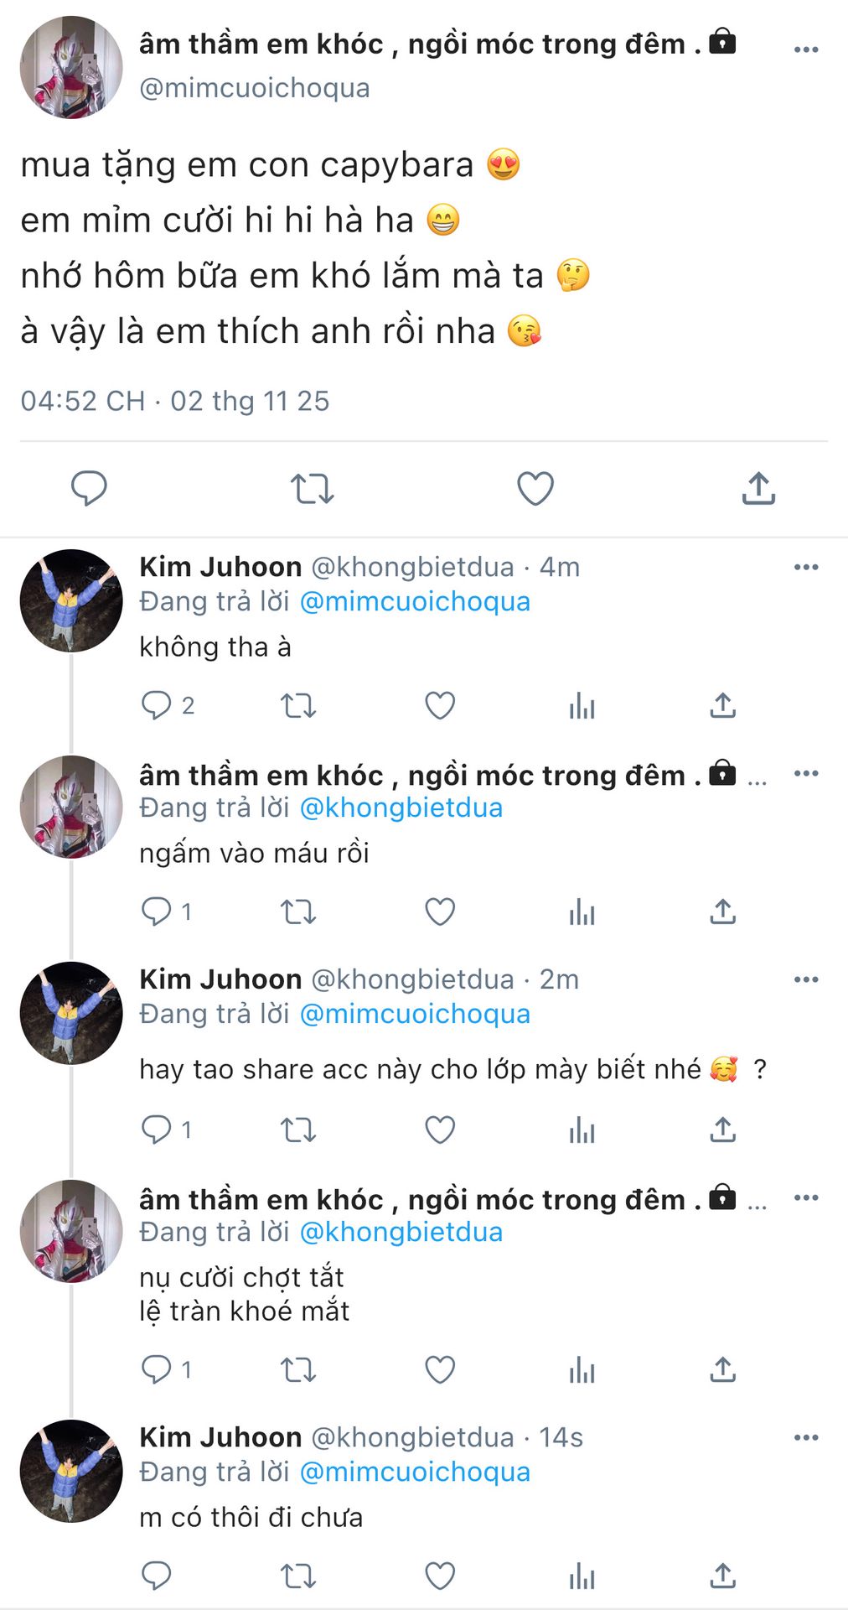Reply to "ngấm vào máu rồi" tweet
The image size is (848, 1610).
click(157, 911)
